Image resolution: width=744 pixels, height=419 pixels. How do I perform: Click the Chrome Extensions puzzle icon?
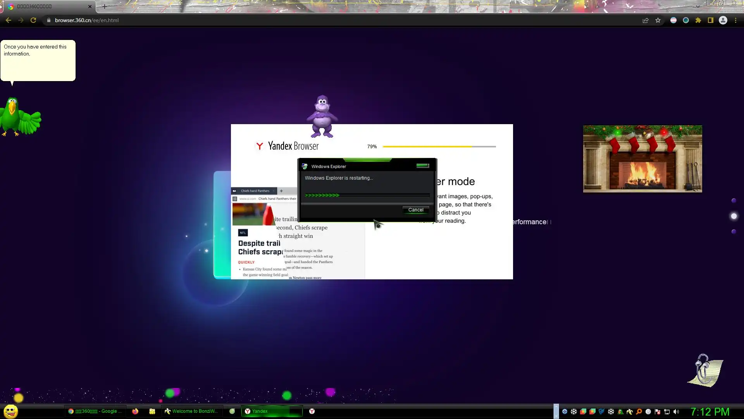[x=698, y=21]
